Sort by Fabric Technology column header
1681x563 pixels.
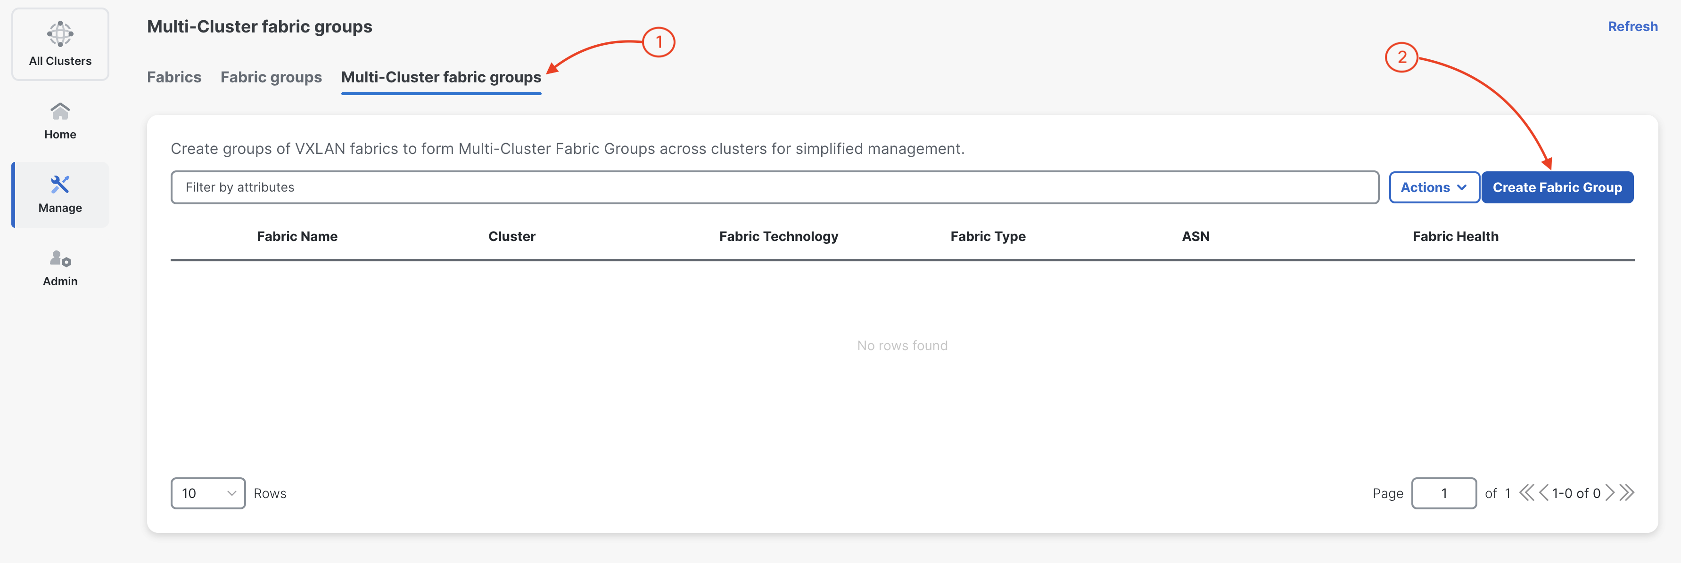click(778, 236)
